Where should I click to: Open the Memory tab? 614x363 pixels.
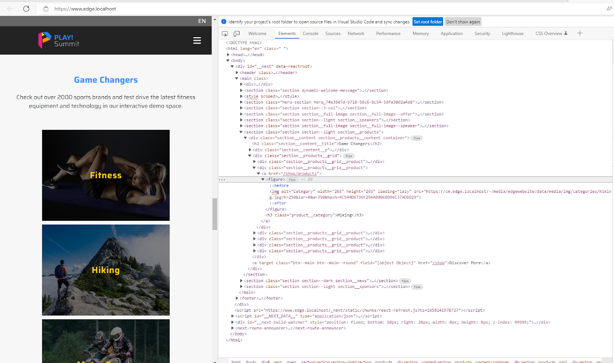421,34
